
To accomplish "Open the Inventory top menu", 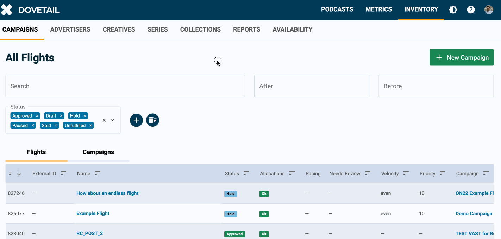I will coord(421,9).
